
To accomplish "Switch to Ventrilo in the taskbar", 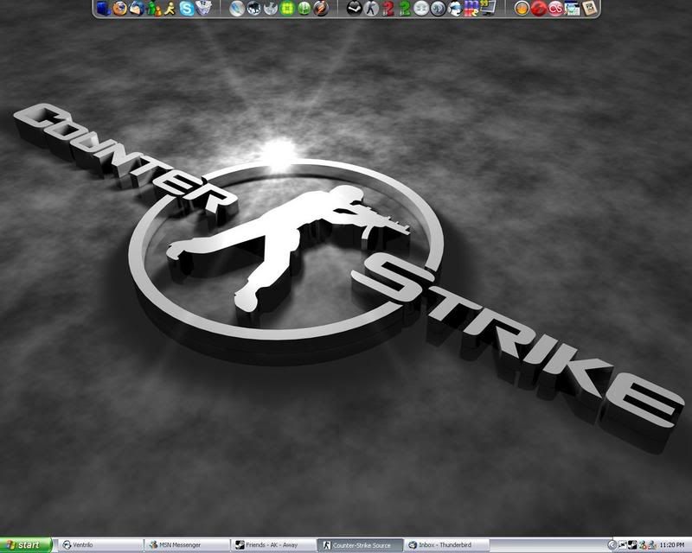I will coord(100,545).
